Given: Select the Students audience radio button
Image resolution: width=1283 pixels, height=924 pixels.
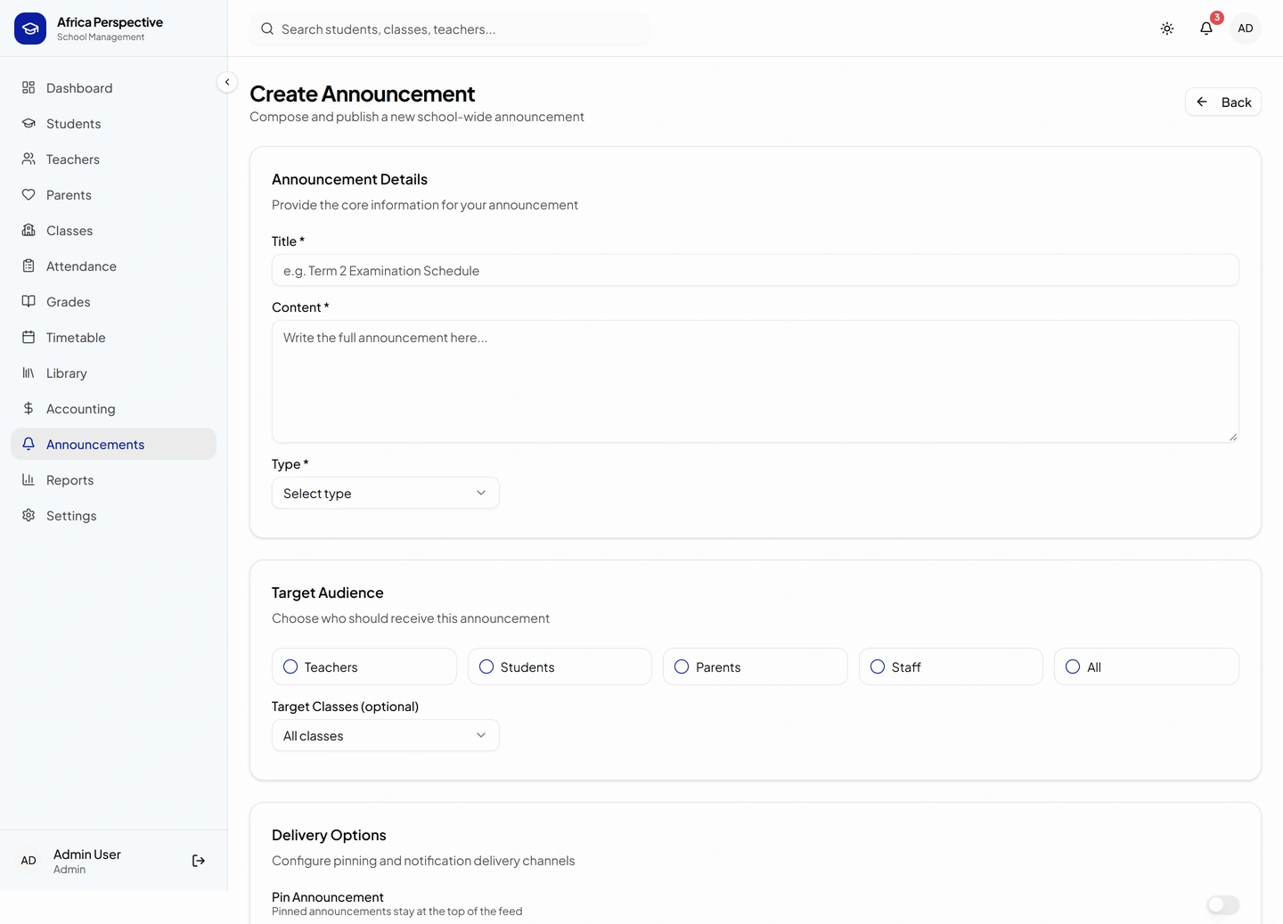Looking at the screenshot, I should click(486, 666).
